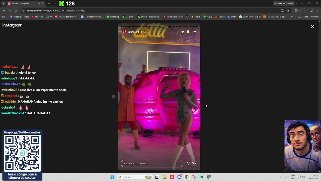
Task: Open the 'YT DogaoXP#0195' bookmark
Action: (x=92, y=17)
